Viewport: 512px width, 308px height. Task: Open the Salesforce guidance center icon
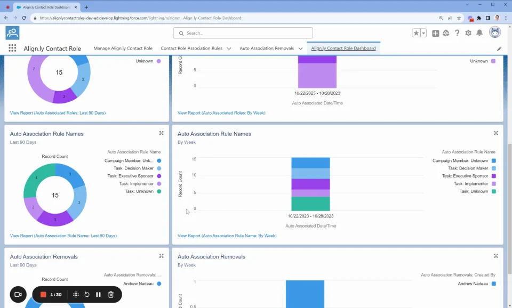[446, 33]
